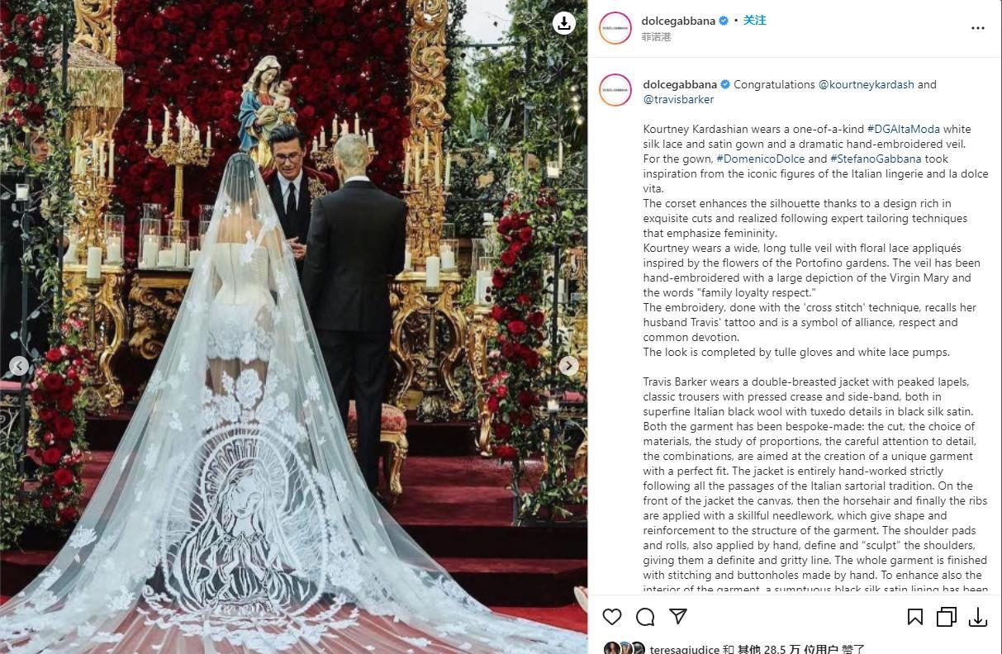Like the post with the heart icon
This screenshot has height=654, width=1002.
click(x=612, y=617)
